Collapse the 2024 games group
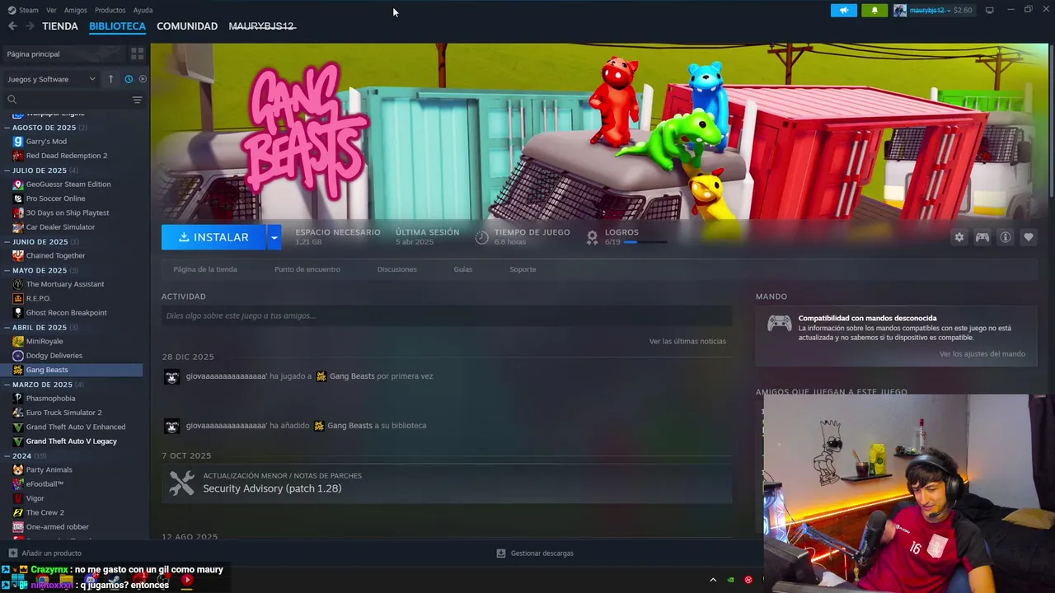Viewport: 1055px width, 593px height. 7,455
